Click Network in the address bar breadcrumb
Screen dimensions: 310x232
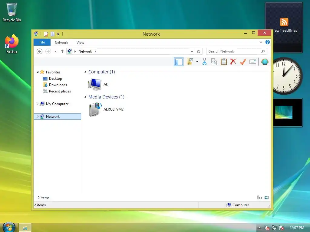85,51
